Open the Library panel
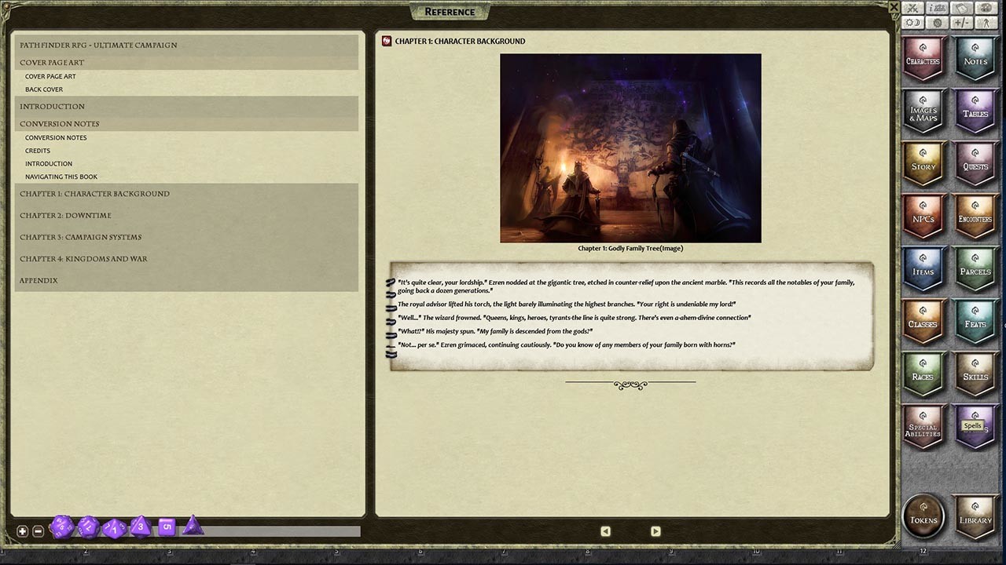The width and height of the screenshot is (1006, 565). tap(975, 517)
